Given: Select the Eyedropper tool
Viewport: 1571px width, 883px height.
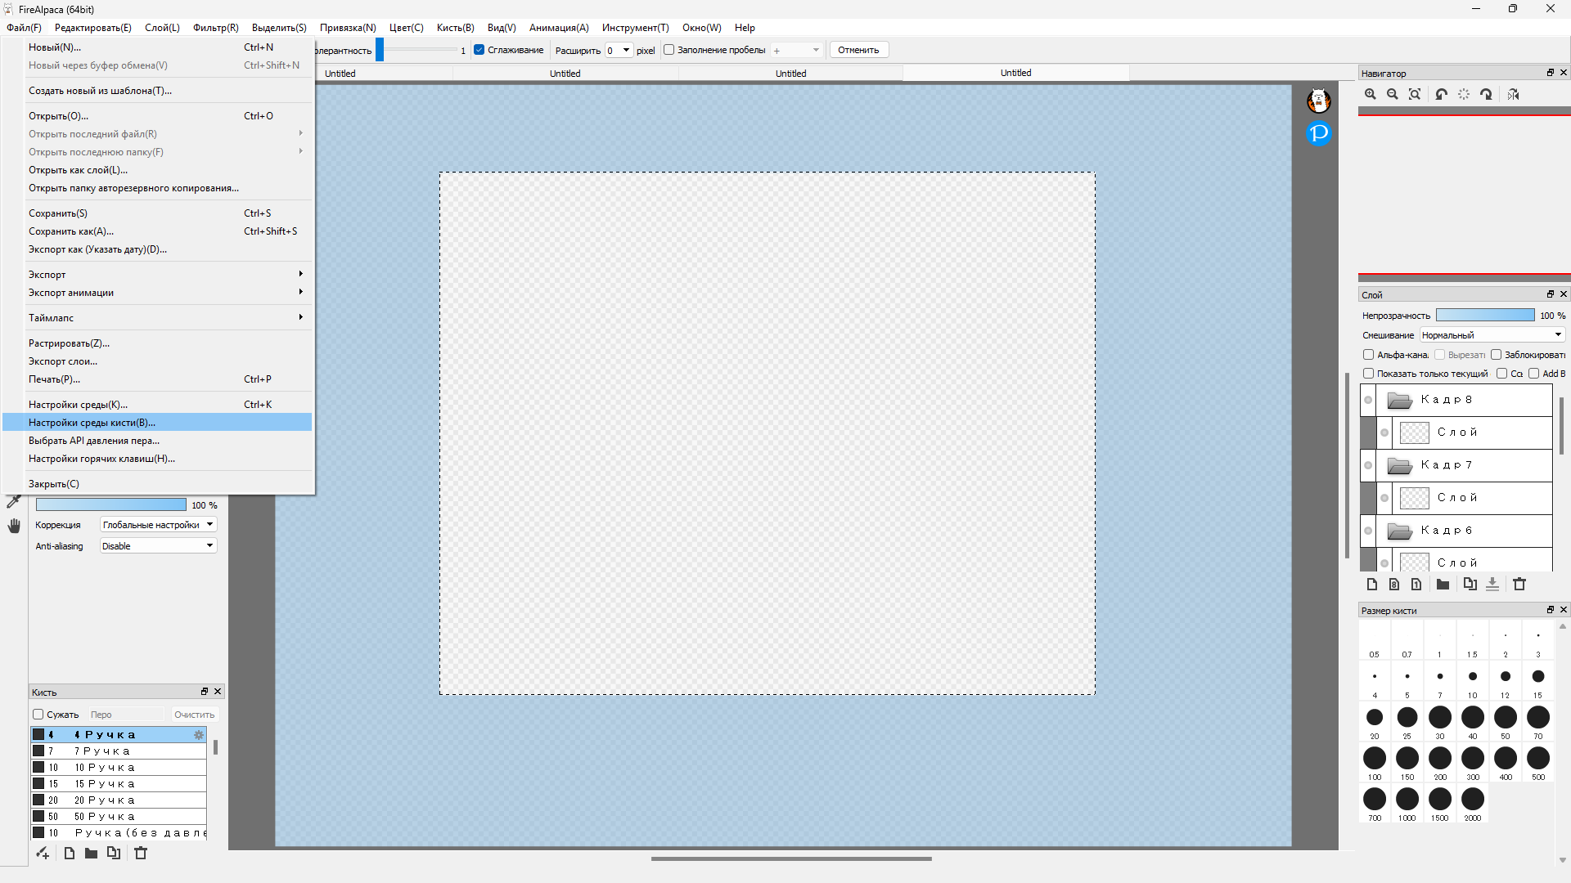Looking at the screenshot, I should (x=14, y=502).
